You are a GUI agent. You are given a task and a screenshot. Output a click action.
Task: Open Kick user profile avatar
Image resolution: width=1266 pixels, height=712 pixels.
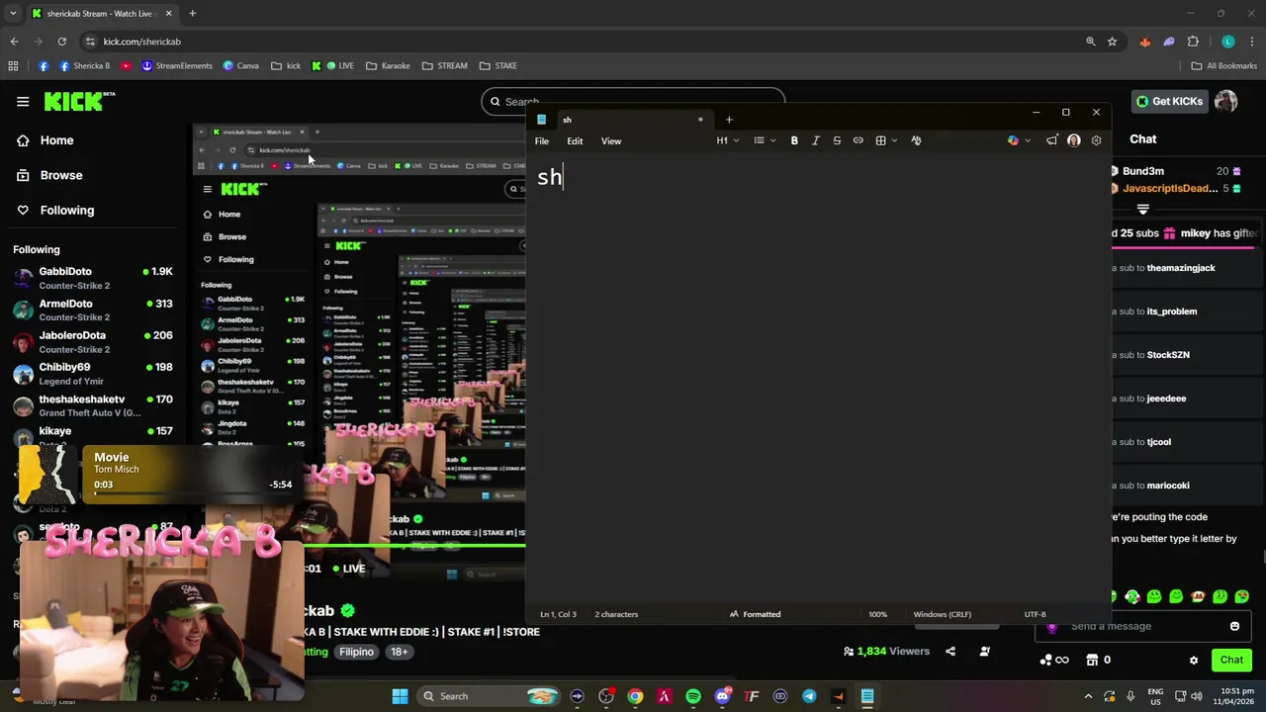(x=1226, y=101)
